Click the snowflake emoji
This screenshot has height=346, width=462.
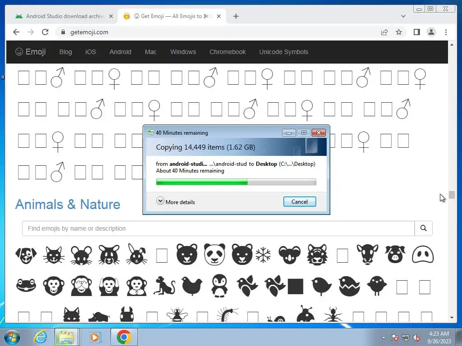point(263,255)
